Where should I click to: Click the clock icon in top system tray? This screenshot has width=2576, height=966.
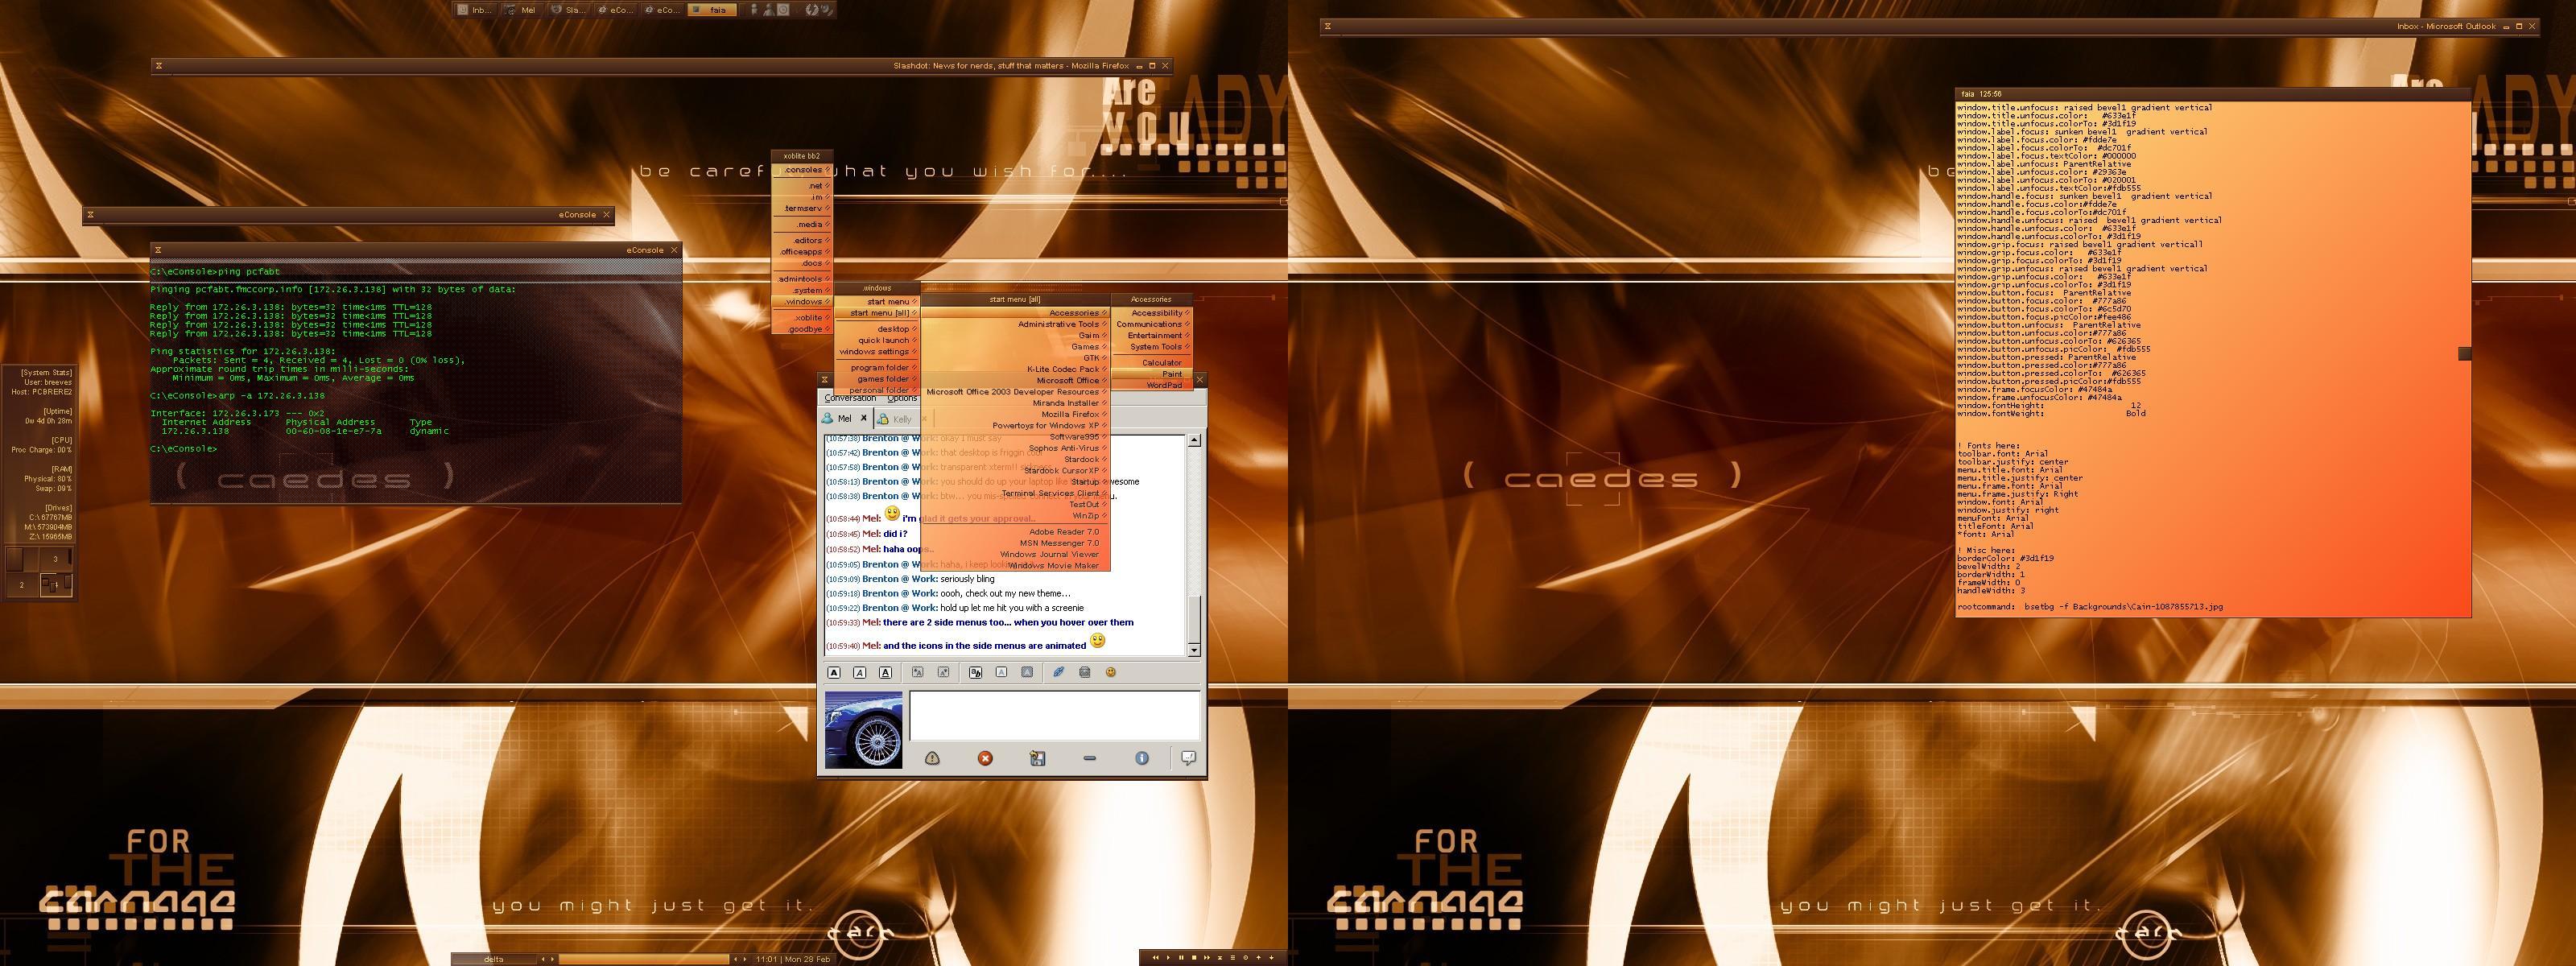pyautogui.click(x=784, y=10)
